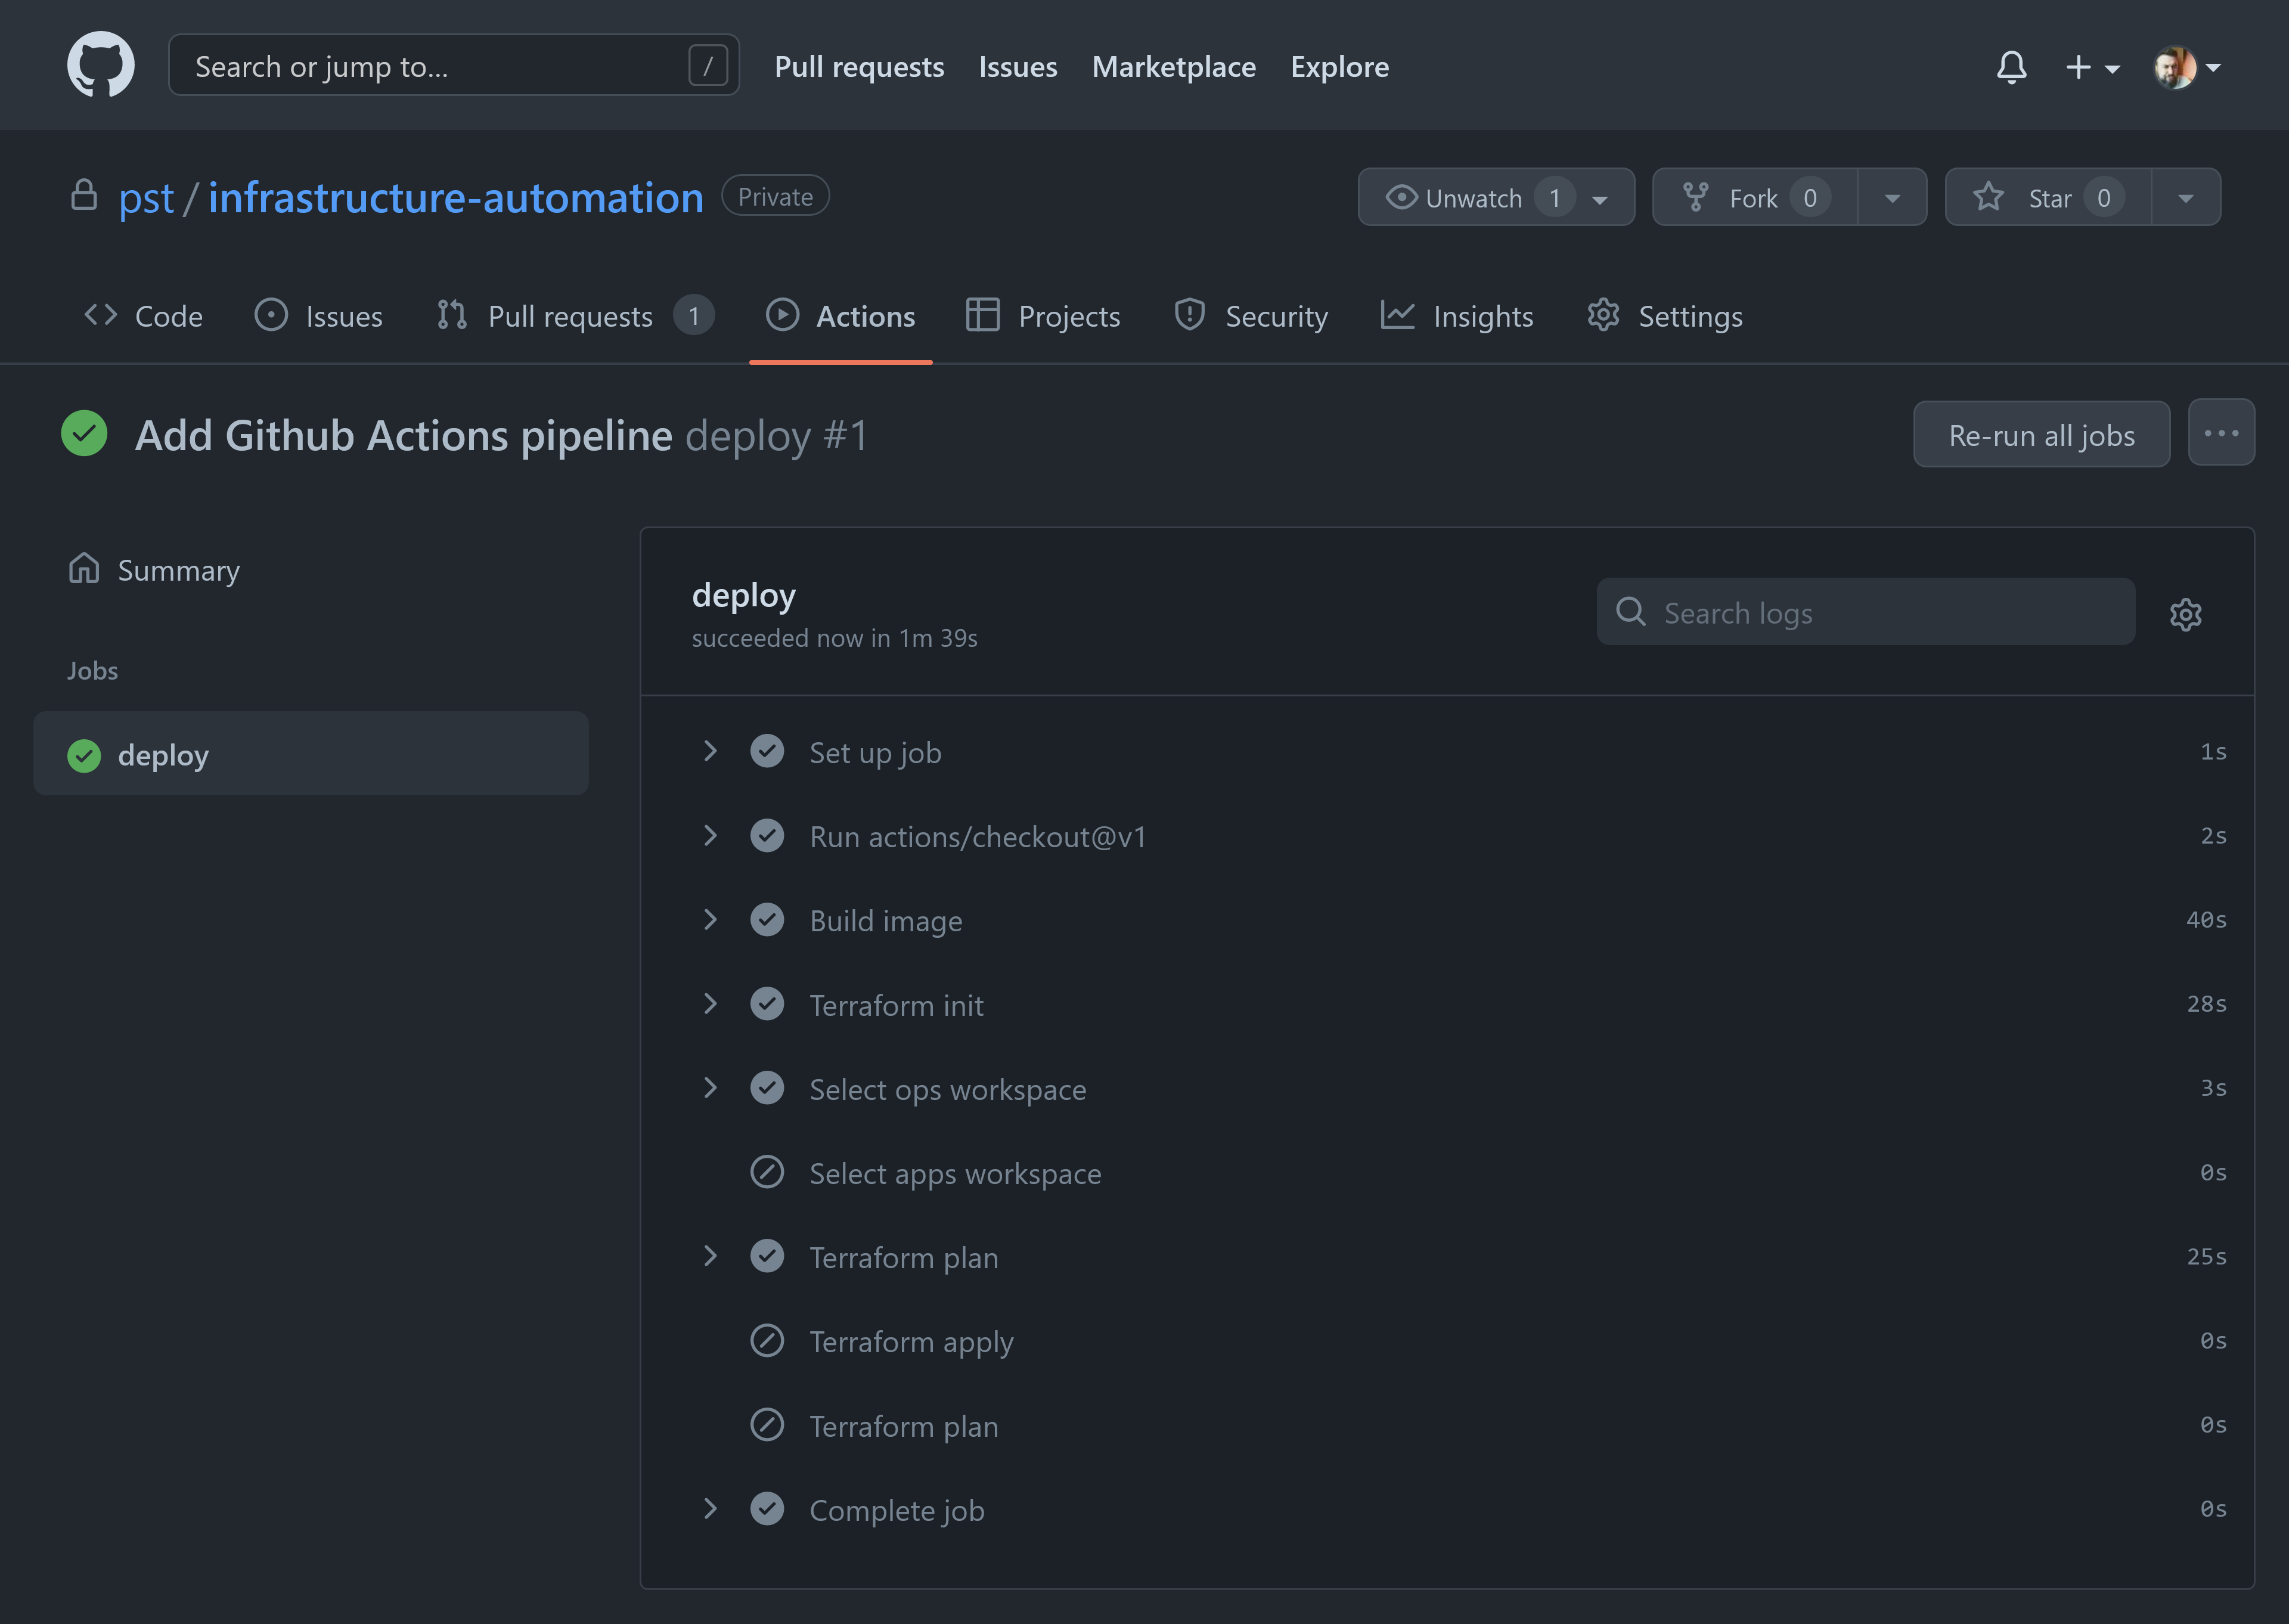
Task: Open the notifications bell
Action: point(2012,66)
